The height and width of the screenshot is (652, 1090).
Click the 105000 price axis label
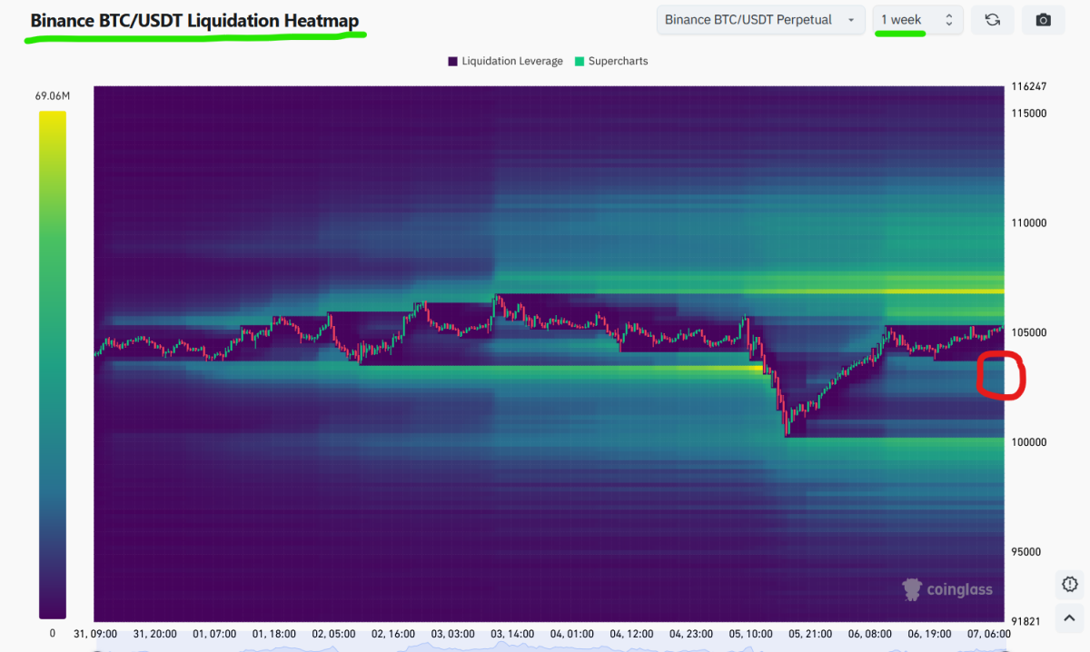(x=1028, y=332)
